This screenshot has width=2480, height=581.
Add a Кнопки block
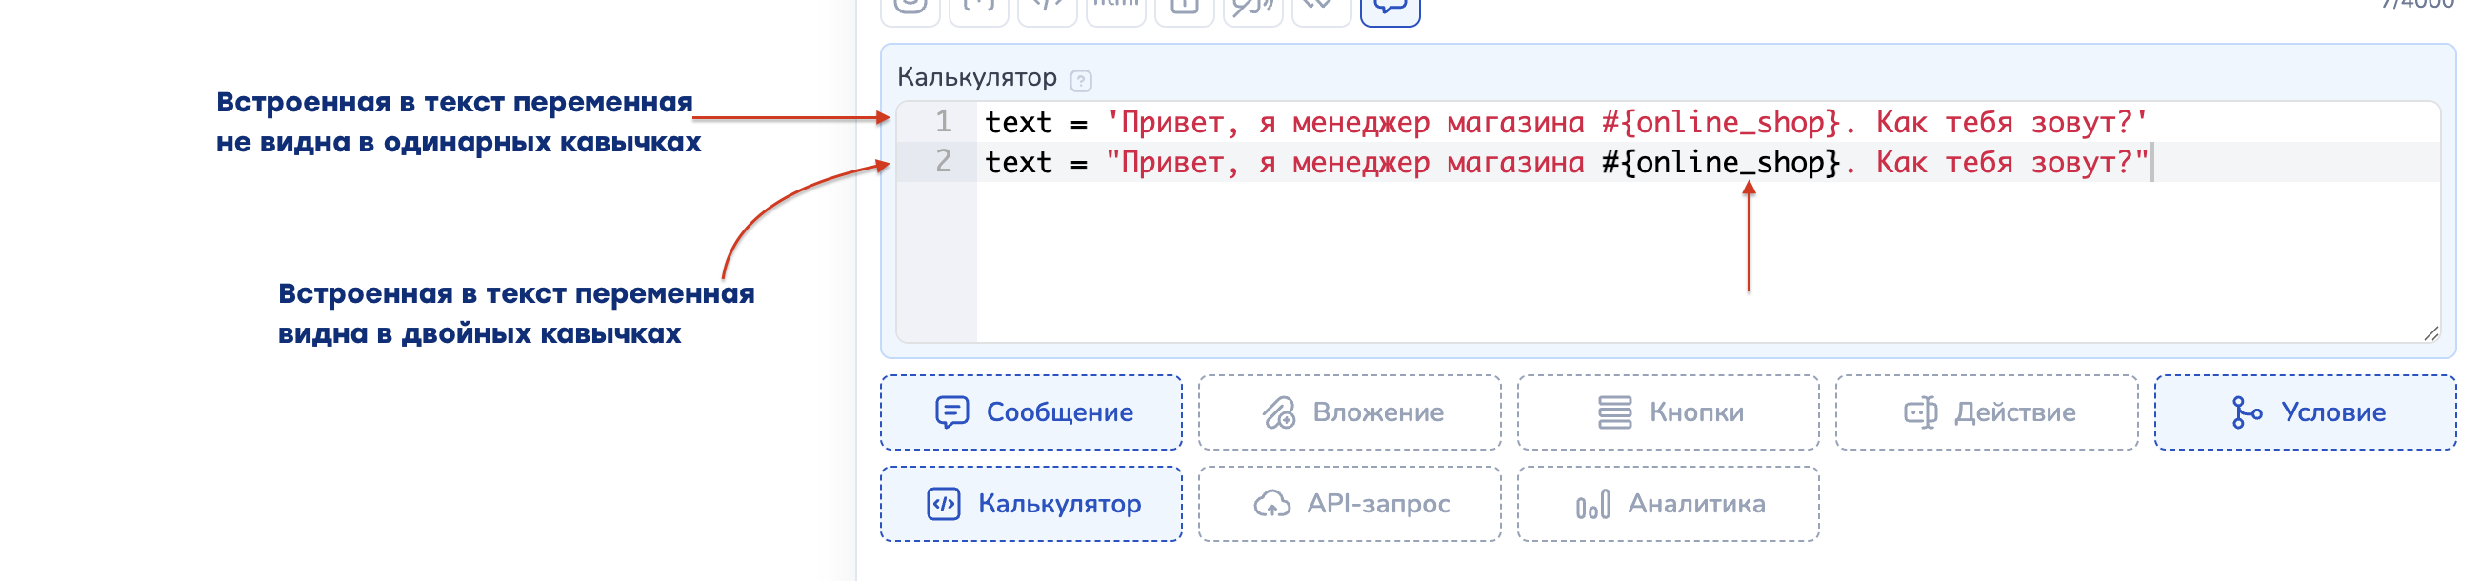[1668, 412]
